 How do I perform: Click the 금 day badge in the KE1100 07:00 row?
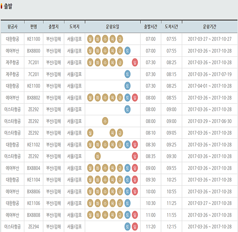(x=120, y=39)
